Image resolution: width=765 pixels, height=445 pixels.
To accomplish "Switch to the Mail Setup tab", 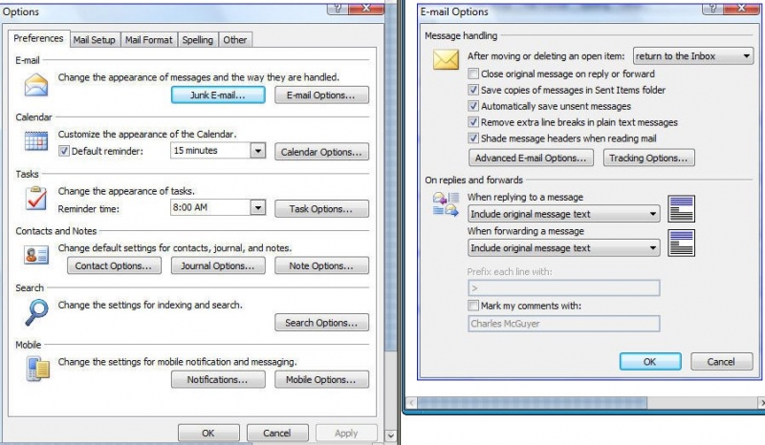I will pyautogui.click(x=94, y=40).
